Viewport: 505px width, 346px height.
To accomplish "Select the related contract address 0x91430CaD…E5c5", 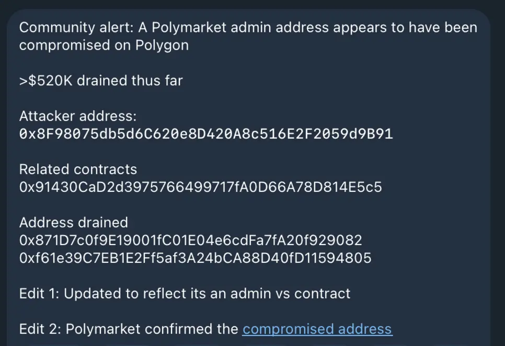I will pyautogui.click(x=200, y=187).
